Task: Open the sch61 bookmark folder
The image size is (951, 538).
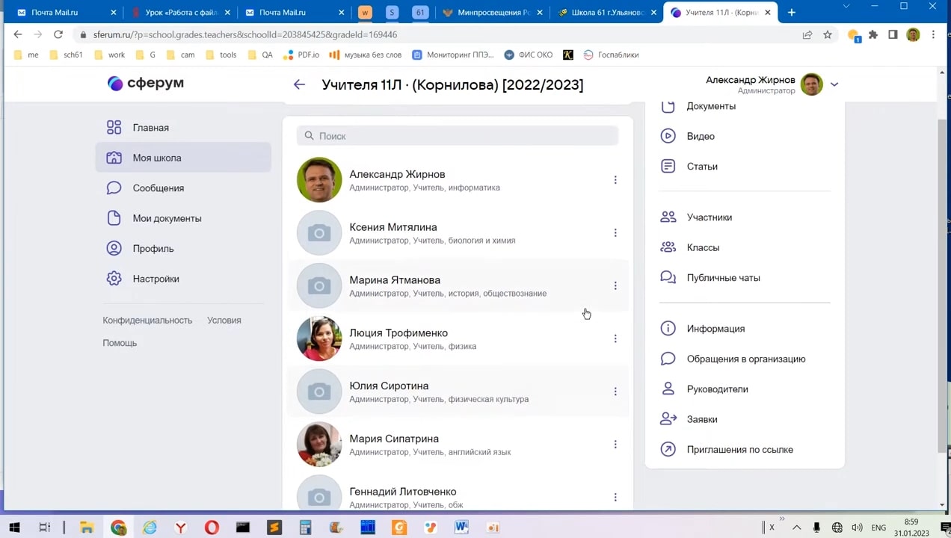Action: tap(66, 55)
